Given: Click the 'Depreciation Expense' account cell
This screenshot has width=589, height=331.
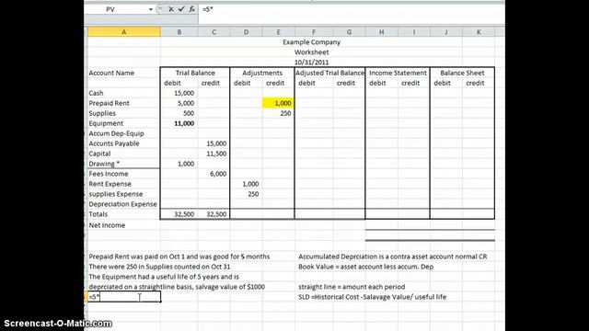Looking at the screenshot, I should point(122,204).
